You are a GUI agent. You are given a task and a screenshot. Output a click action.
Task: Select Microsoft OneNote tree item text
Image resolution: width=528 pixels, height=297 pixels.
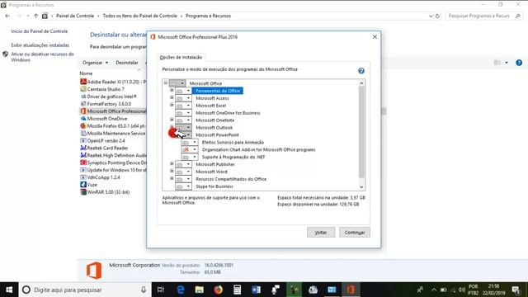point(214,120)
